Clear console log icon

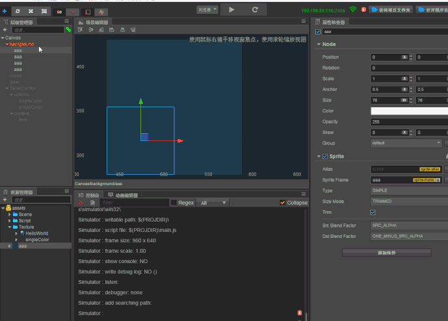click(x=80, y=203)
